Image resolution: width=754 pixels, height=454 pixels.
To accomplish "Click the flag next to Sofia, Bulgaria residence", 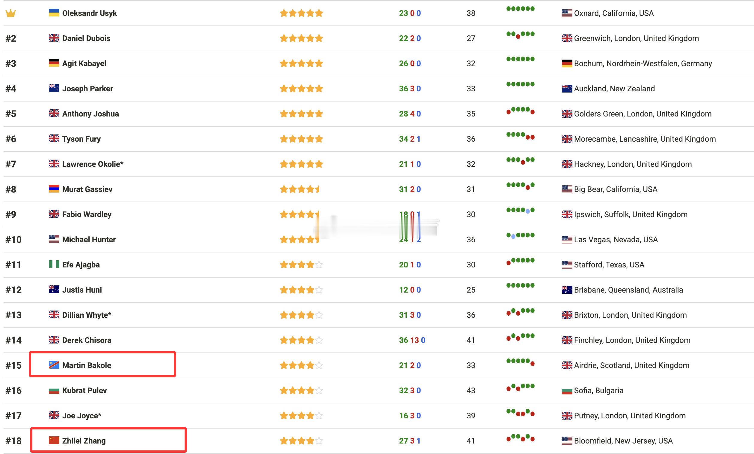I will 567,391.
